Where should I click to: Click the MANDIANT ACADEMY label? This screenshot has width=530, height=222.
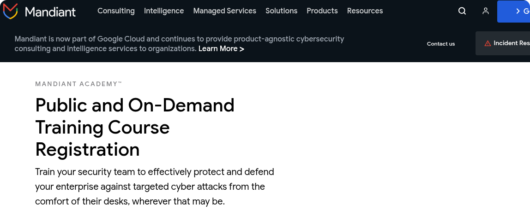[78, 84]
